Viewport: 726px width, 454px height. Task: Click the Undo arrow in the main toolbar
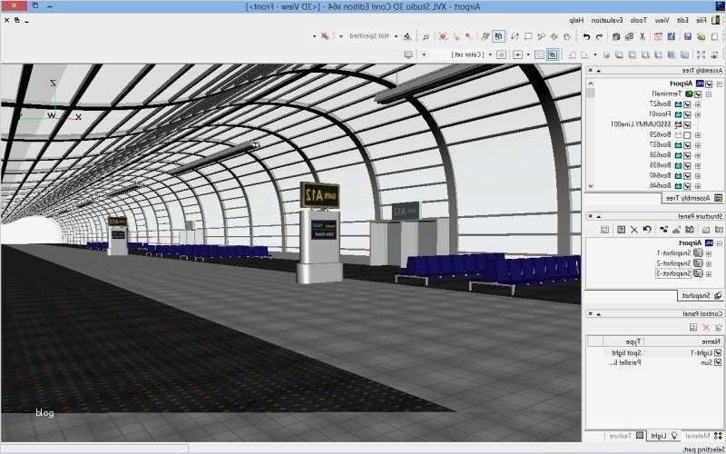coord(599,36)
